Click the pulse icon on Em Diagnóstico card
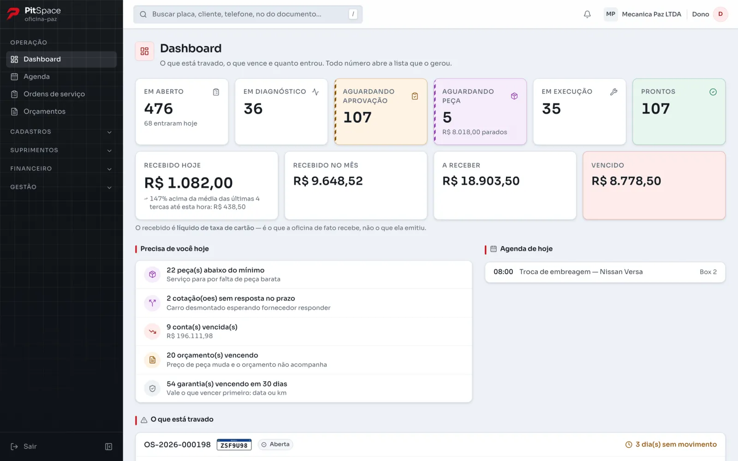 pos(315,92)
